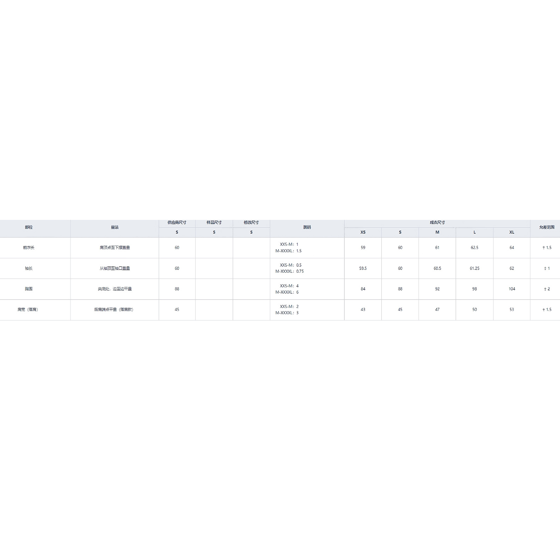The width and height of the screenshot is (560, 560).
Task: Select the 修改尺寸 header cell
Action: 251,223
